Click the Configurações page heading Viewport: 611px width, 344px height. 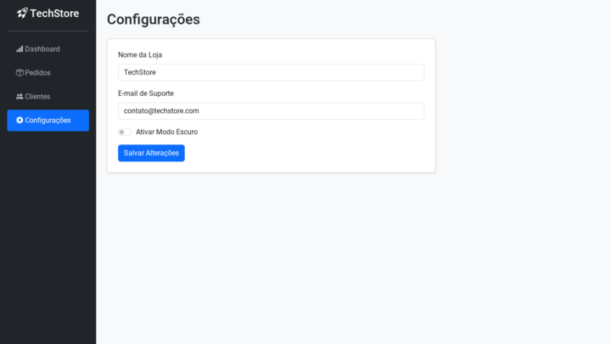tap(154, 20)
